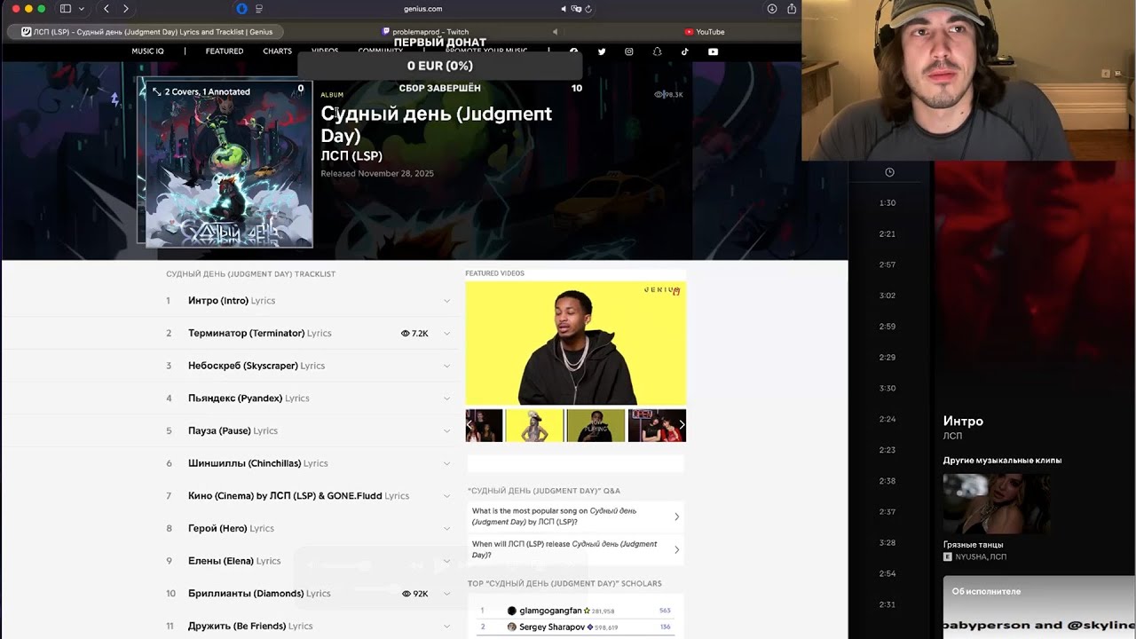Open the Genius TikTok icon
This screenshot has width=1136, height=639.
(x=685, y=51)
